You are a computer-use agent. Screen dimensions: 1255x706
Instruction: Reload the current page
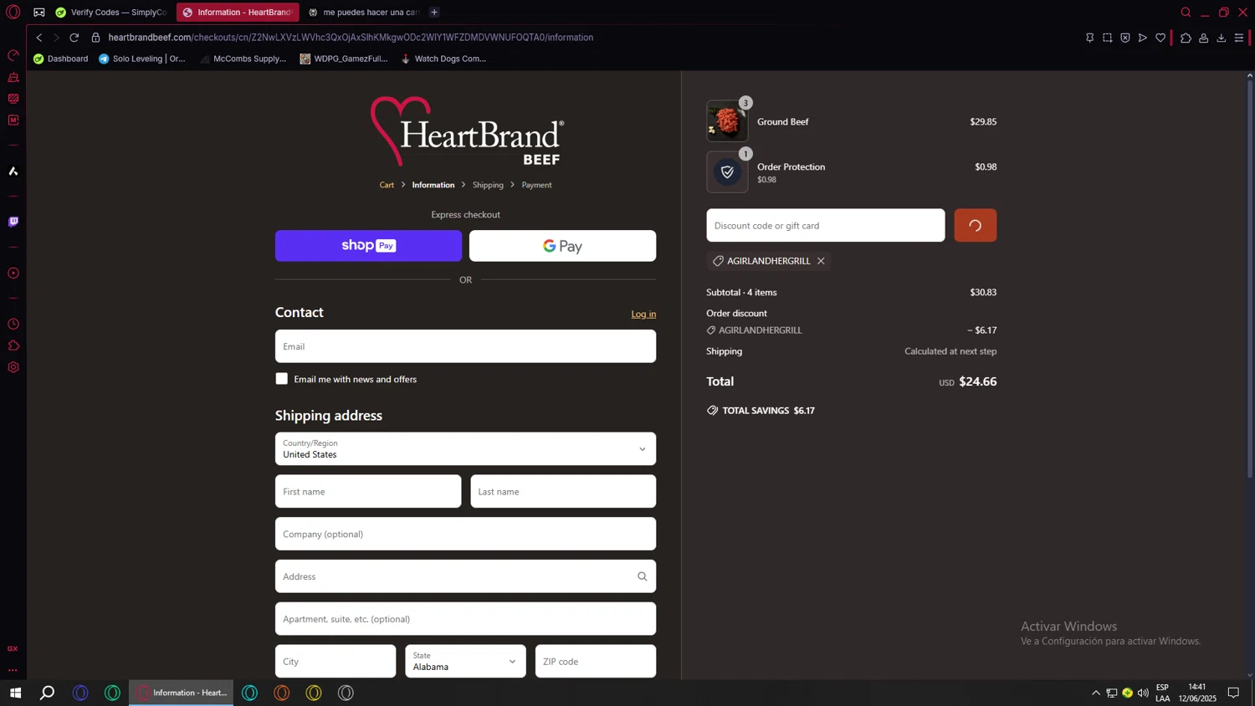(x=74, y=38)
